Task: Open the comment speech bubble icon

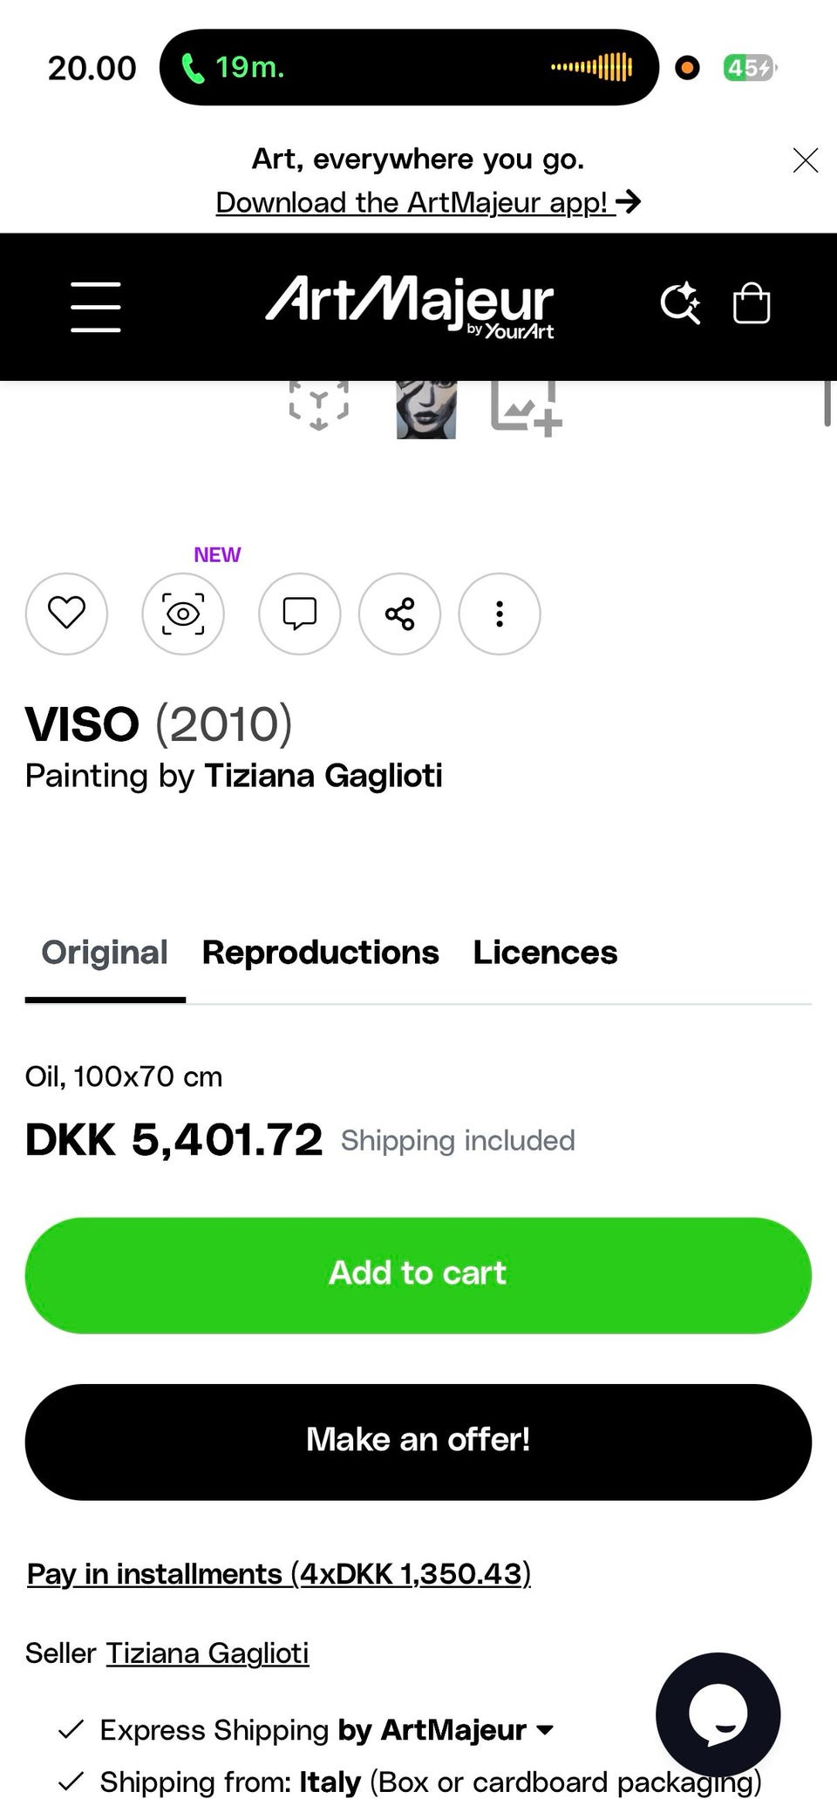Action: click(299, 614)
